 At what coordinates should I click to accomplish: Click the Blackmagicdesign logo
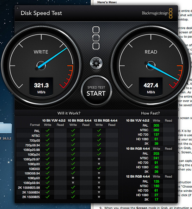pos(157,13)
